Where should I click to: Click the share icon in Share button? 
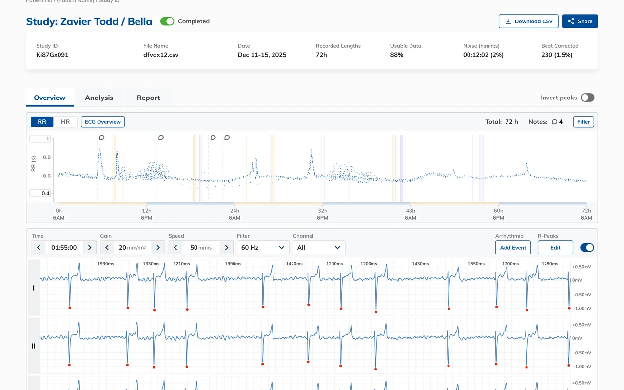coord(571,21)
